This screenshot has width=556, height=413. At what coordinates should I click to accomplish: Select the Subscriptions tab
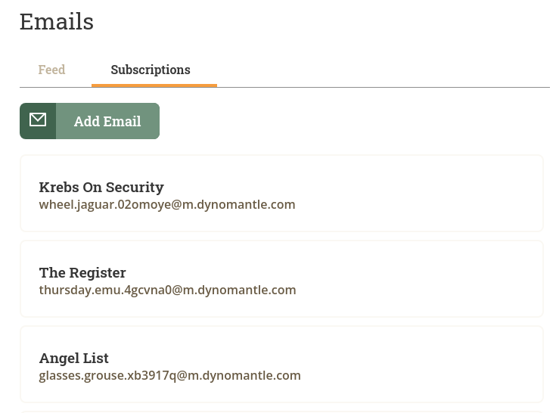point(151,70)
